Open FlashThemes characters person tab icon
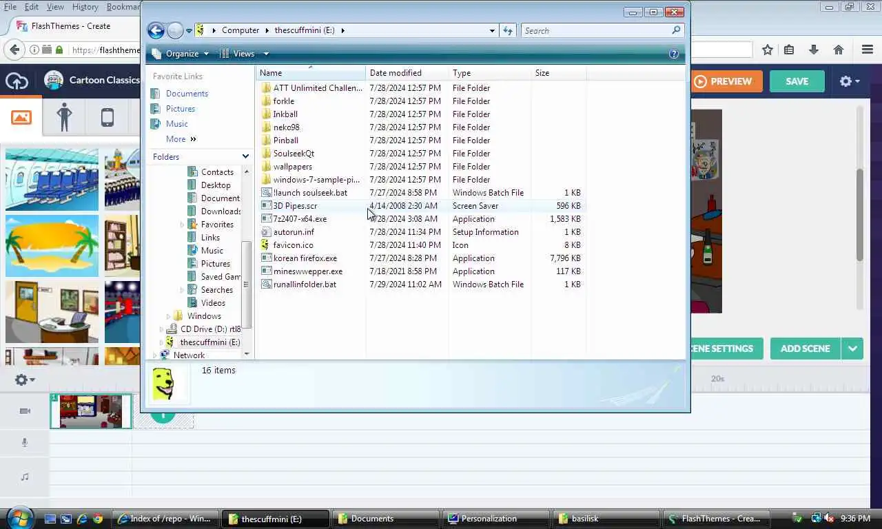The height and width of the screenshot is (529, 882). pos(64,117)
